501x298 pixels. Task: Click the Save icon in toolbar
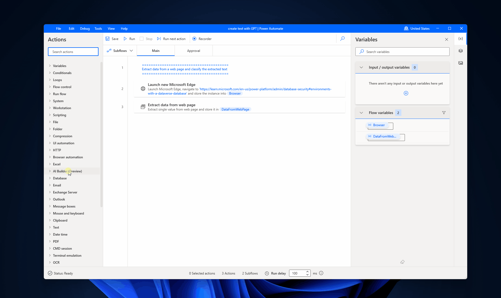pos(107,39)
